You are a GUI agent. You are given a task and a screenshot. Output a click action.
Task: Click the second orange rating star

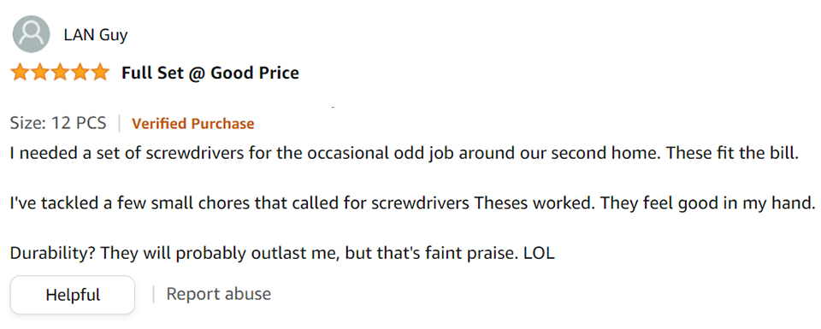40,72
